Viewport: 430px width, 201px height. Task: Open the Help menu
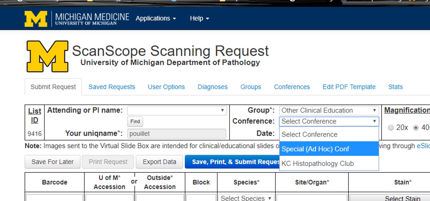[x=199, y=18]
